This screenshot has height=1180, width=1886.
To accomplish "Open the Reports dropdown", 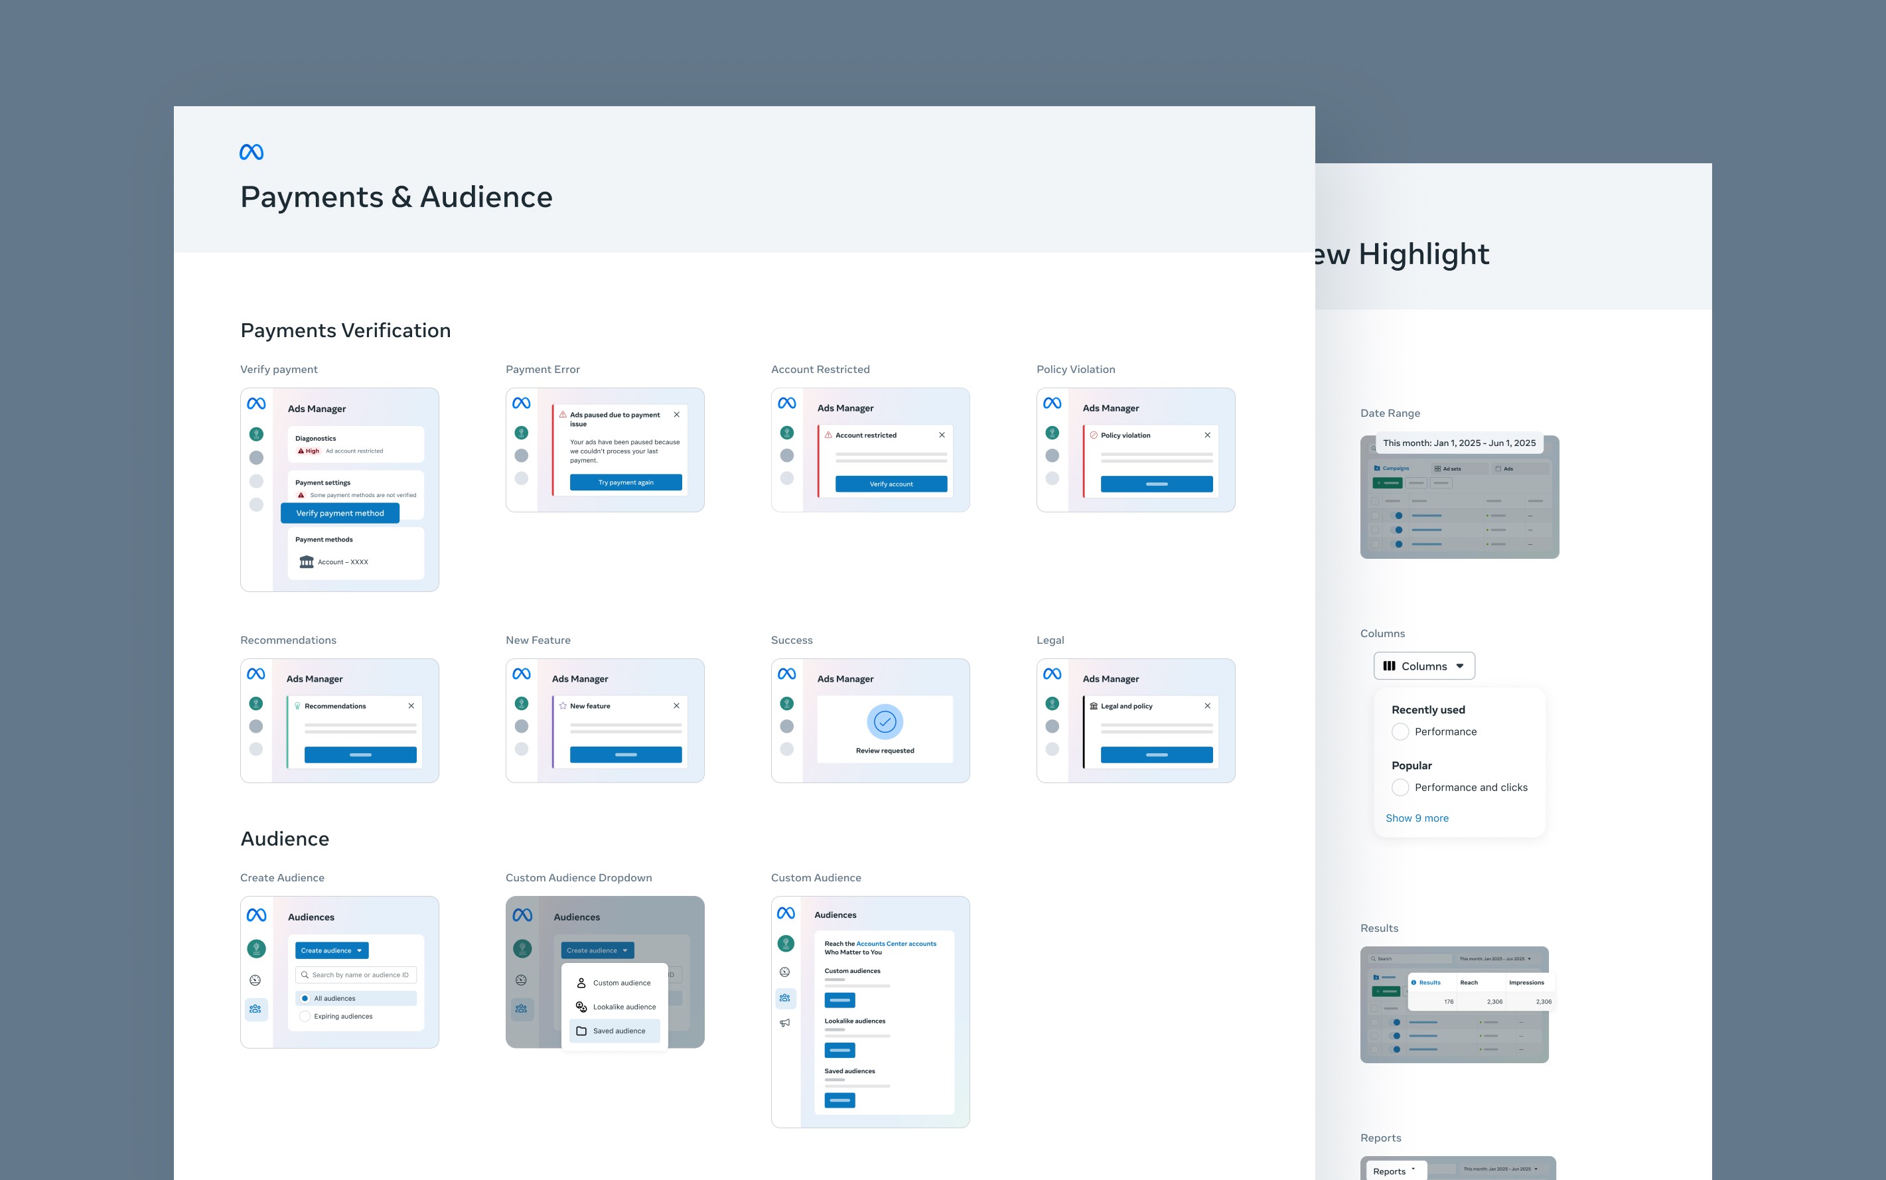I will (x=1394, y=1171).
